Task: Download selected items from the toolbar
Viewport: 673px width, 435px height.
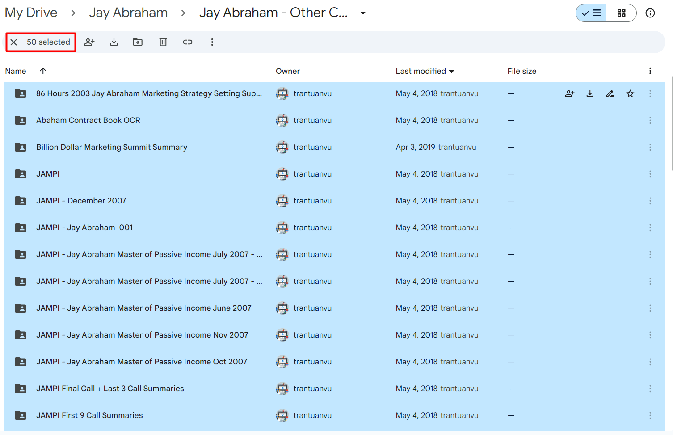Action: [114, 42]
